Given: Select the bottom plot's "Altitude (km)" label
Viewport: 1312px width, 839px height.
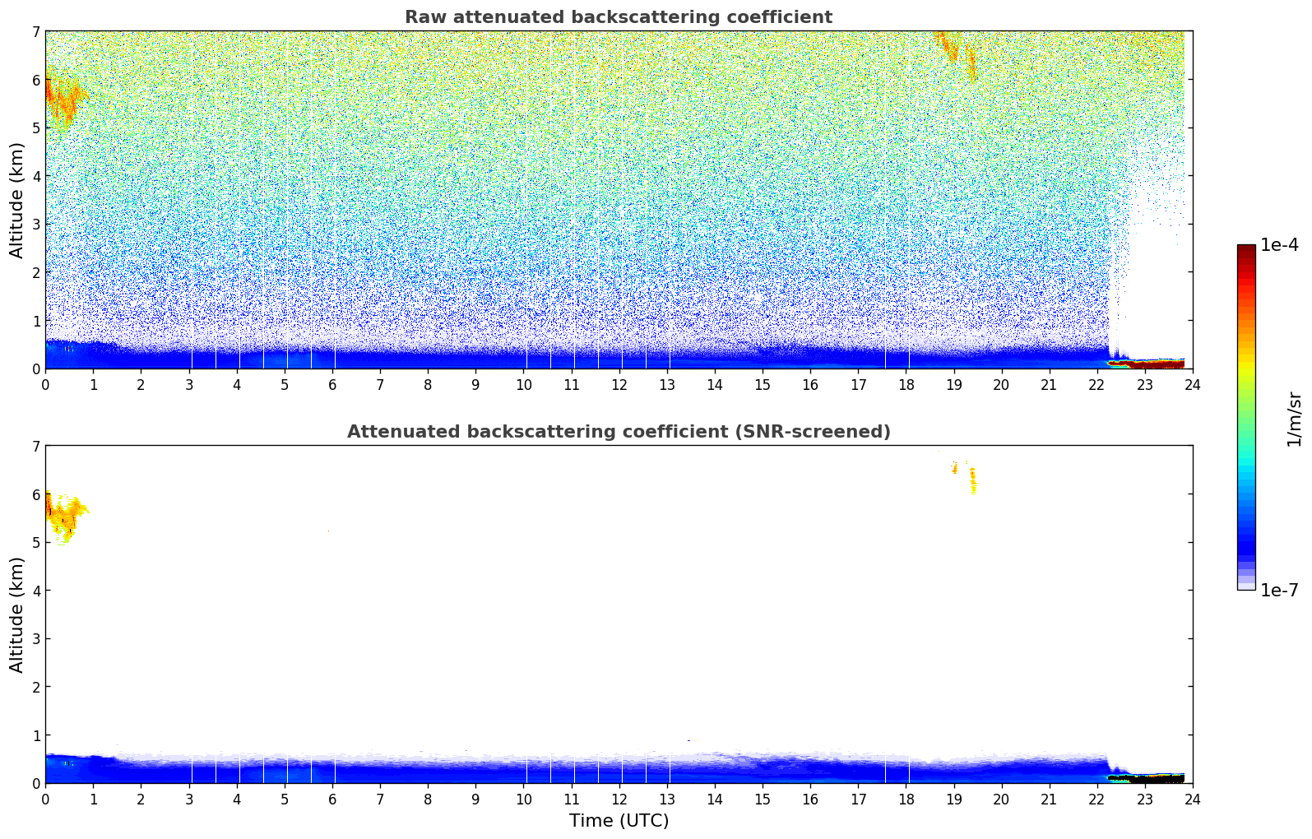Looking at the screenshot, I should [16, 614].
